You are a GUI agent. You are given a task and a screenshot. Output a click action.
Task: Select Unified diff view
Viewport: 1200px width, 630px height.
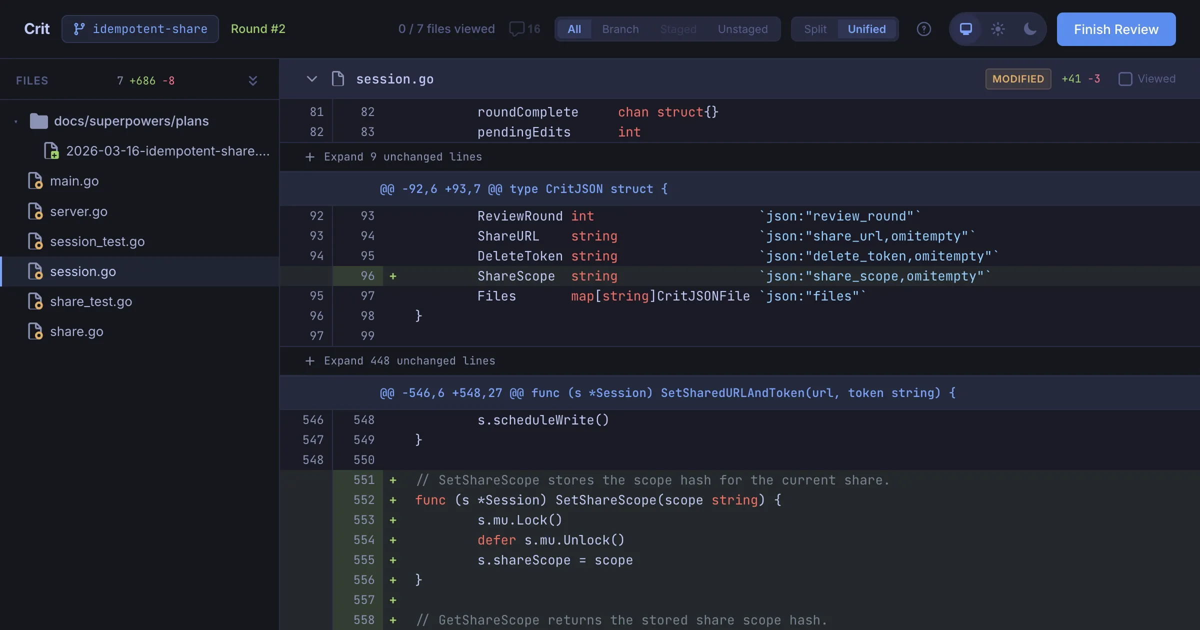point(866,29)
